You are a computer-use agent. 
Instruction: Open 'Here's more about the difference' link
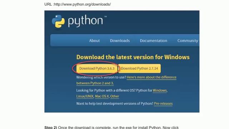point(152,77)
